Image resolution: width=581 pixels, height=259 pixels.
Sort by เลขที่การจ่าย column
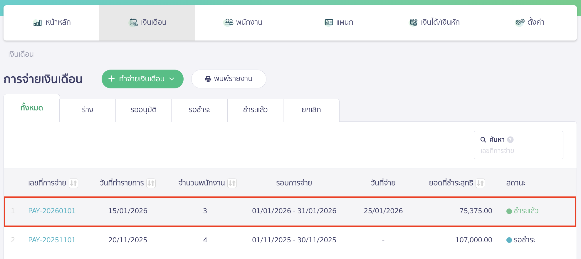pyautogui.click(x=73, y=183)
